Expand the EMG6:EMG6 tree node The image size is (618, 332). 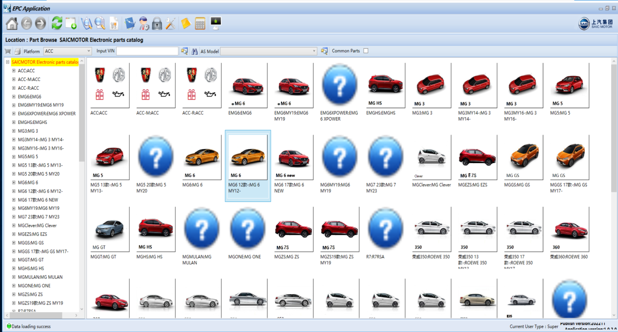click(13, 97)
